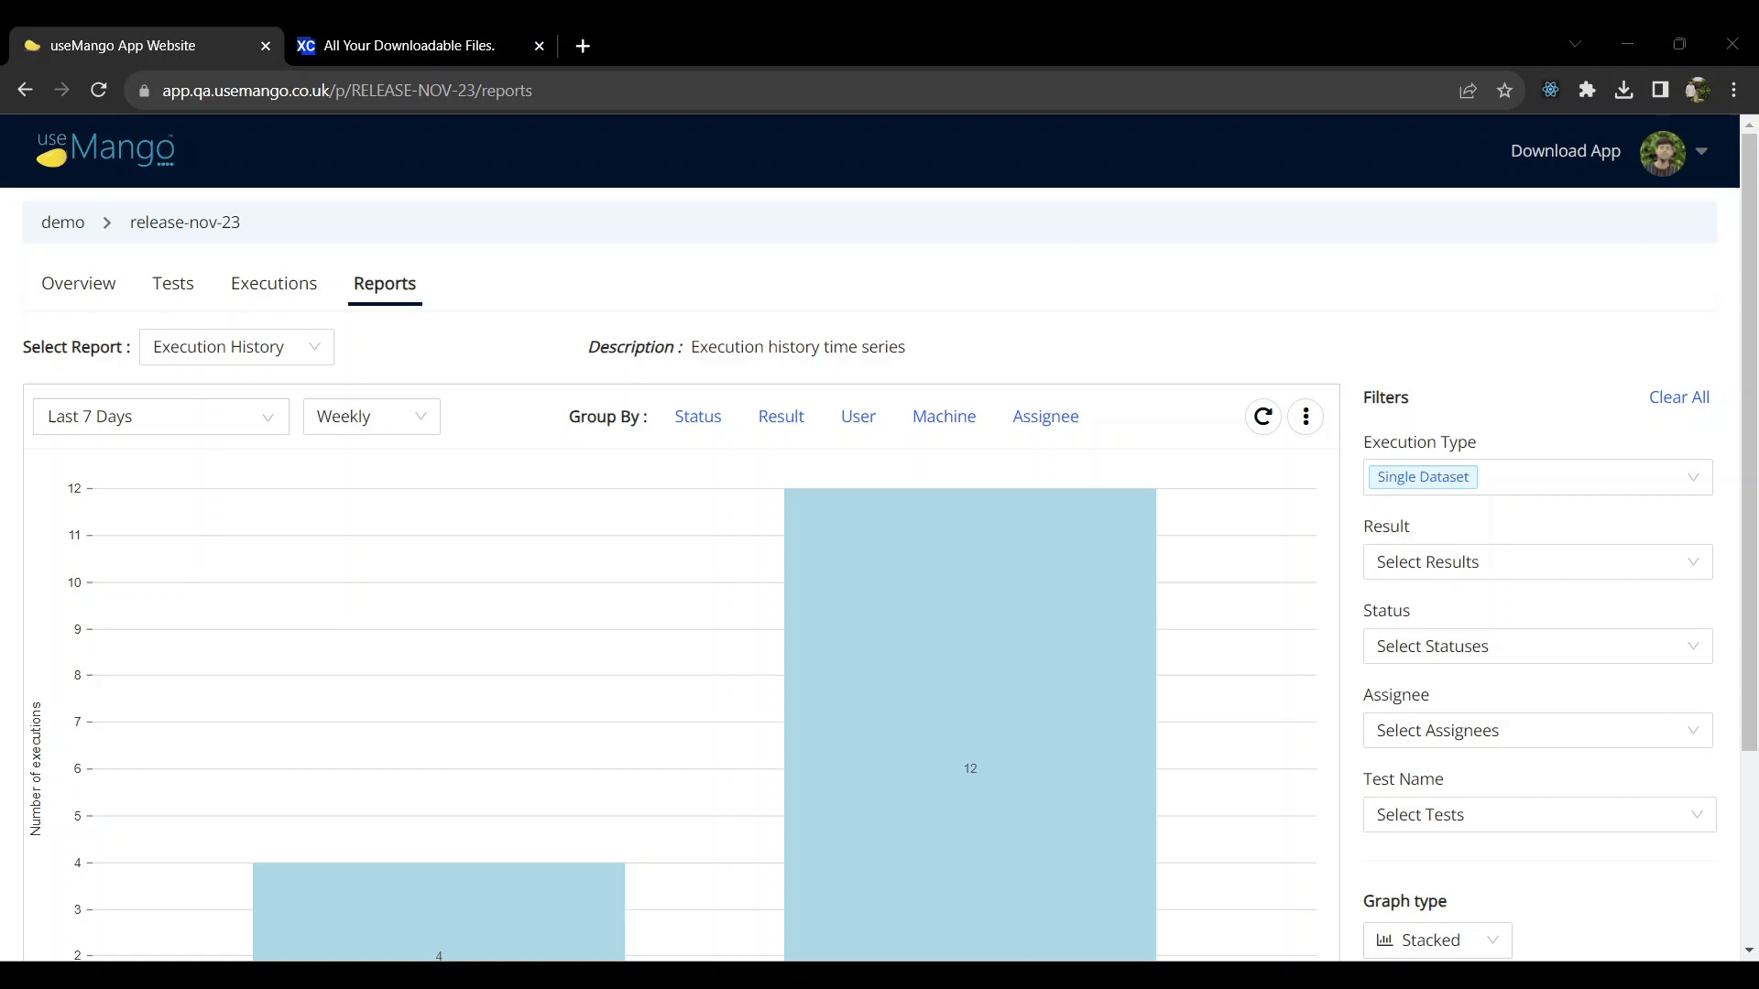Viewport: 1759px width, 989px height.
Task: Click the share page icon in address bar
Action: tap(1468, 90)
